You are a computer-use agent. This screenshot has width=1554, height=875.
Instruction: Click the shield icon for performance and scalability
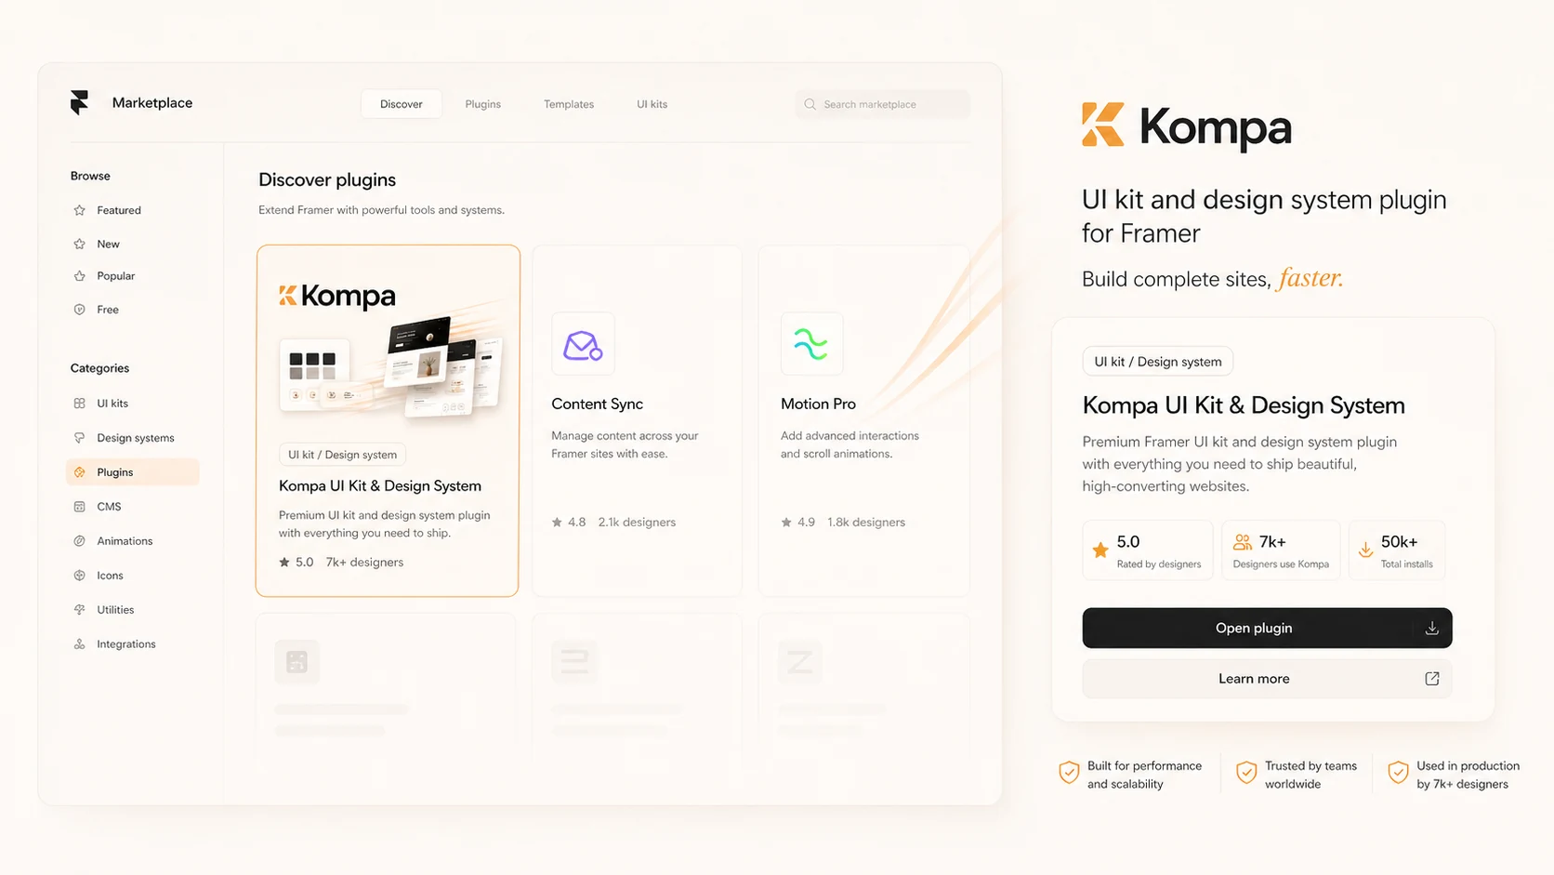point(1069,773)
